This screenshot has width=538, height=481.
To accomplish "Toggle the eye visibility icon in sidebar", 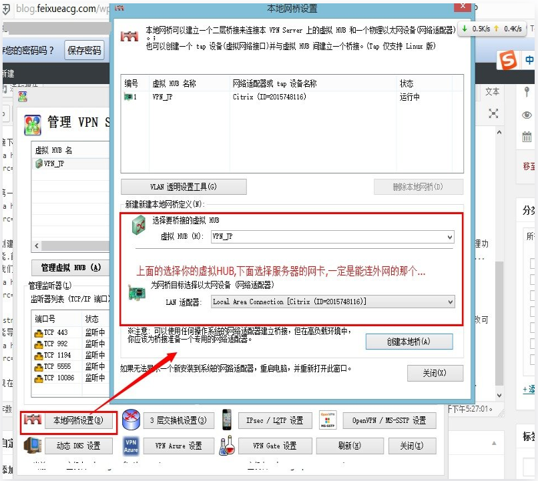I will [x=527, y=115].
